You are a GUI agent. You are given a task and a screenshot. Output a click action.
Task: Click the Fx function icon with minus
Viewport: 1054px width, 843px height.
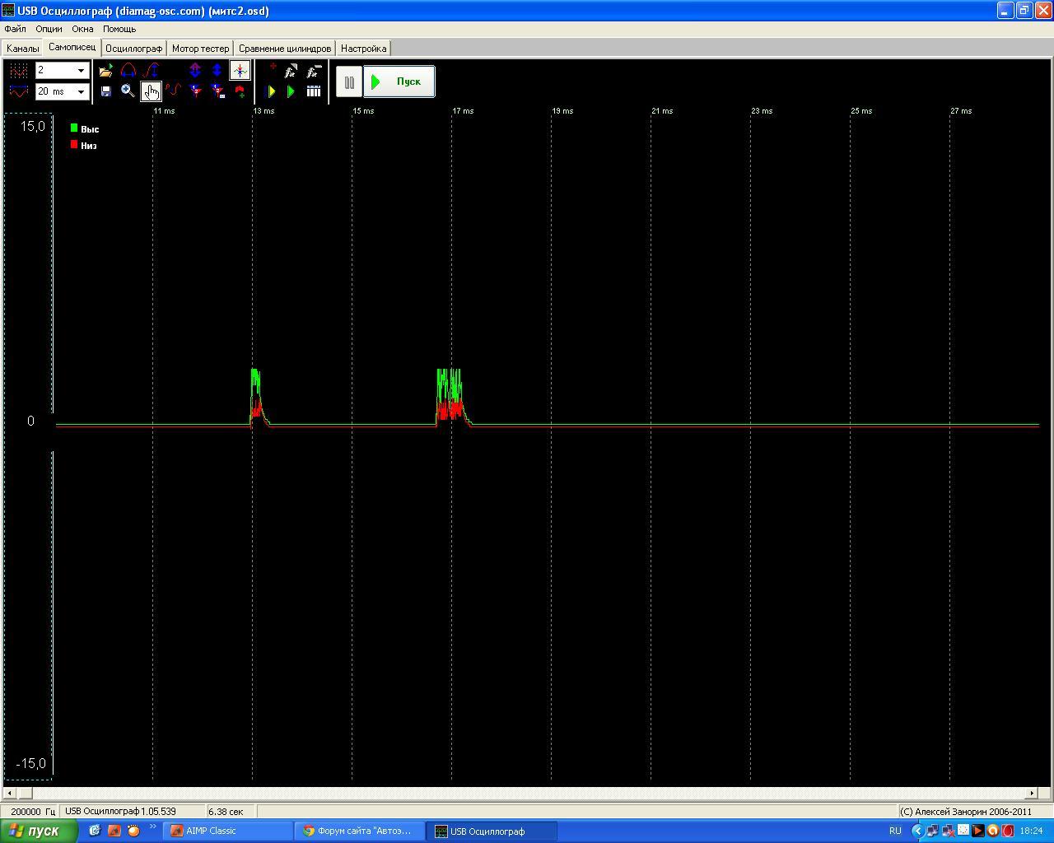tap(313, 71)
